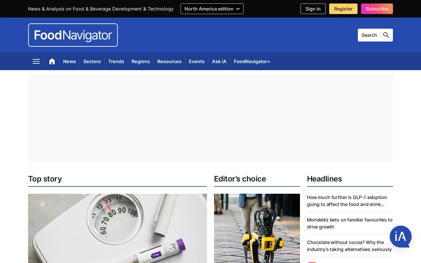Click the Sign in button
This screenshot has width=421, height=263.
pyautogui.click(x=313, y=9)
